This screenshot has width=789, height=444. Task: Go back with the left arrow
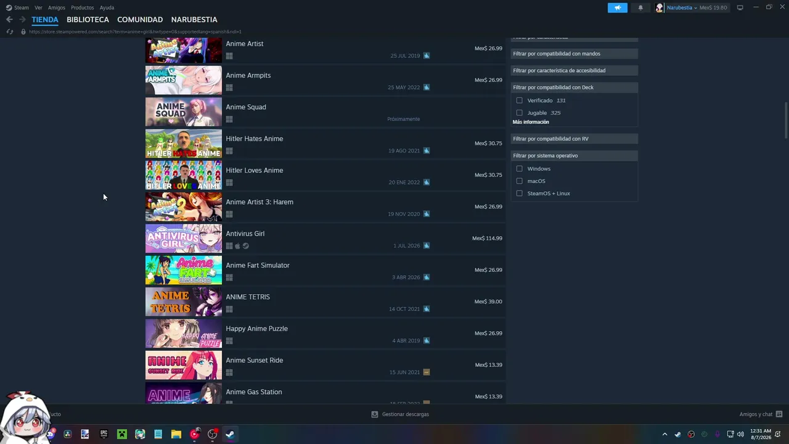click(9, 20)
